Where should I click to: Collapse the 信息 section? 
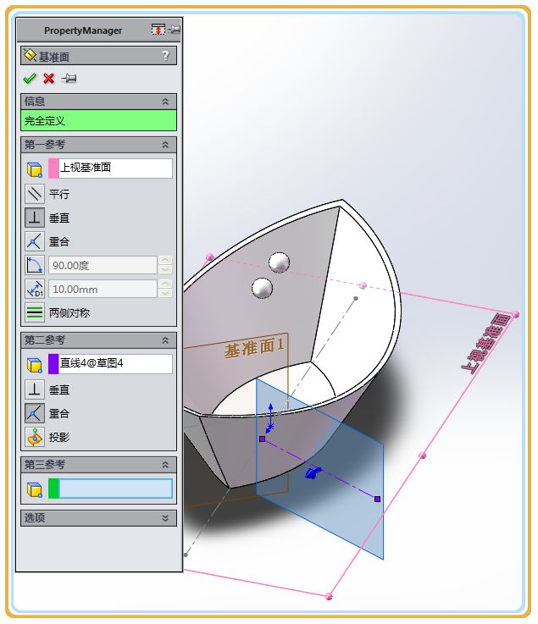click(x=165, y=102)
